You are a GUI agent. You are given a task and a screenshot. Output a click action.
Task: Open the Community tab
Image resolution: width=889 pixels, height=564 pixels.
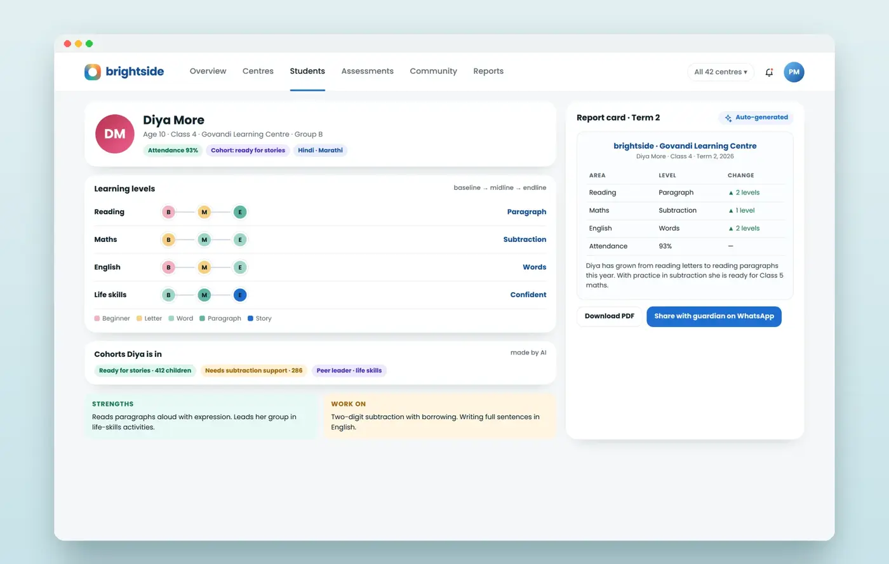coord(433,71)
